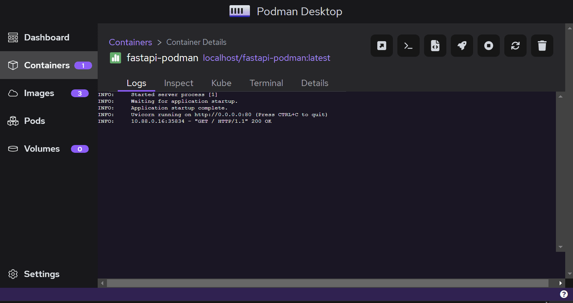Open Pods section in sidebar
The image size is (573, 303).
tap(49, 121)
